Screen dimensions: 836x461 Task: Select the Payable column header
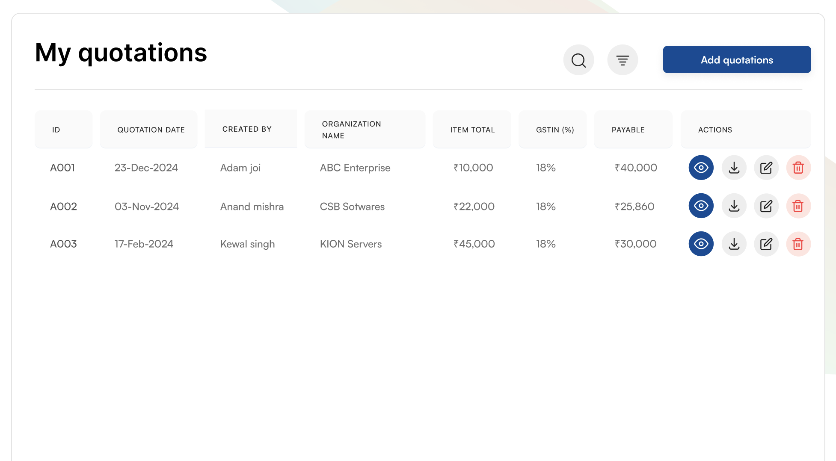tap(628, 130)
